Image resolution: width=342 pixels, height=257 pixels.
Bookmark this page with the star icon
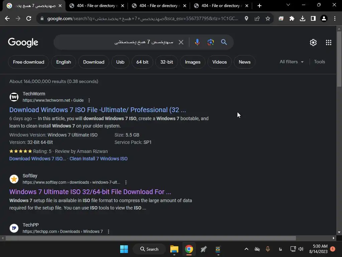(268, 19)
